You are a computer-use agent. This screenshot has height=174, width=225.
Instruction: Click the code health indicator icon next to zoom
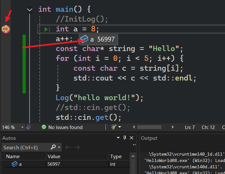(x=28, y=127)
